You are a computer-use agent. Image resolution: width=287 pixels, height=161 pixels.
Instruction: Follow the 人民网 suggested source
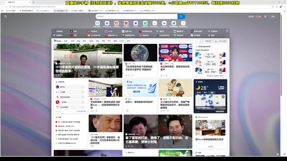coord(83,92)
